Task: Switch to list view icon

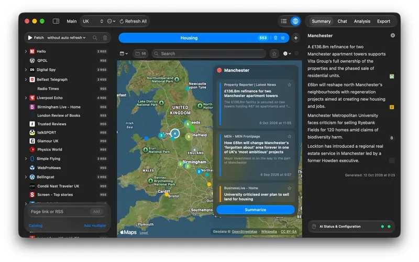Action: pos(284,21)
